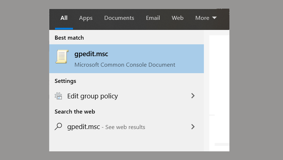Switch to the All search tab
Screen dimensions: 283x160
coord(64,18)
